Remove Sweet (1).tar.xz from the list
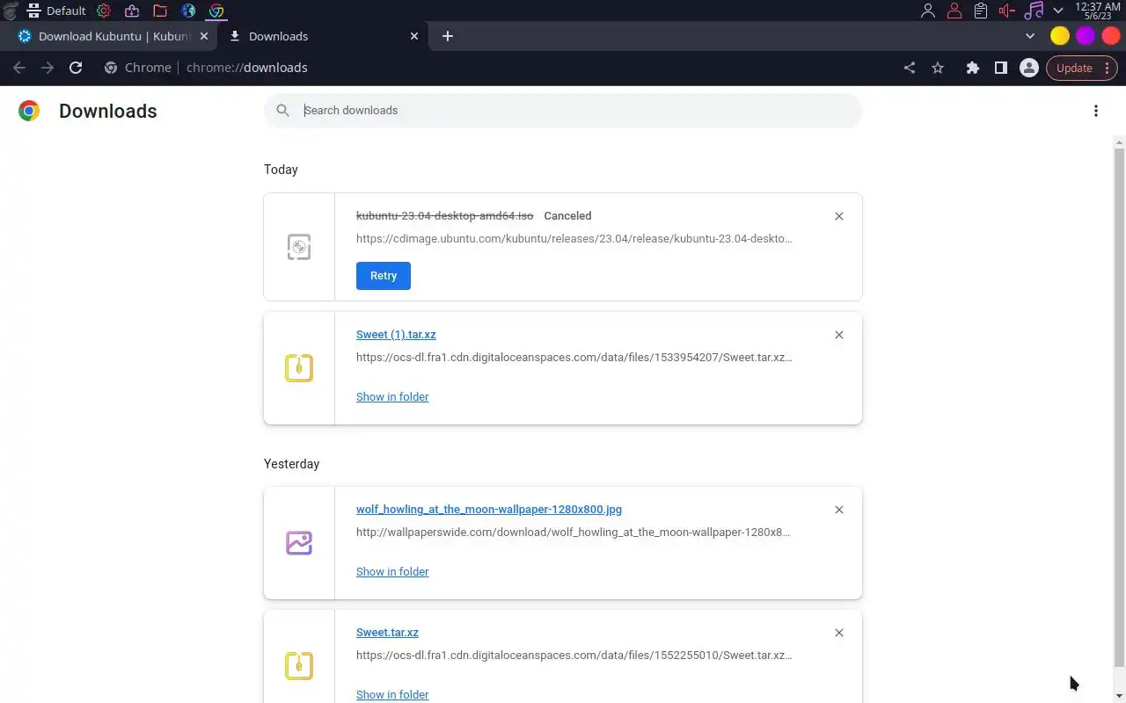 [x=838, y=335]
